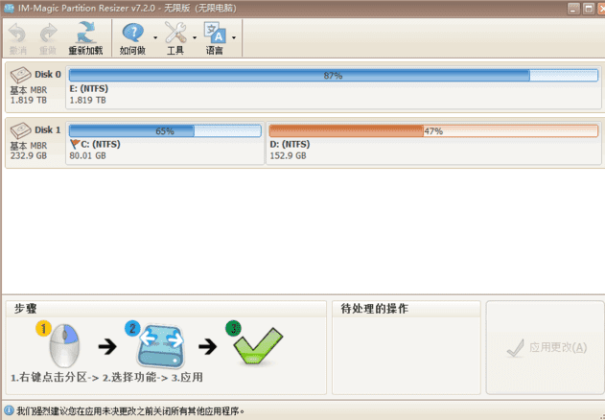
Task: Expand the dropdown arrow beside 语言
Action: (x=234, y=37)
